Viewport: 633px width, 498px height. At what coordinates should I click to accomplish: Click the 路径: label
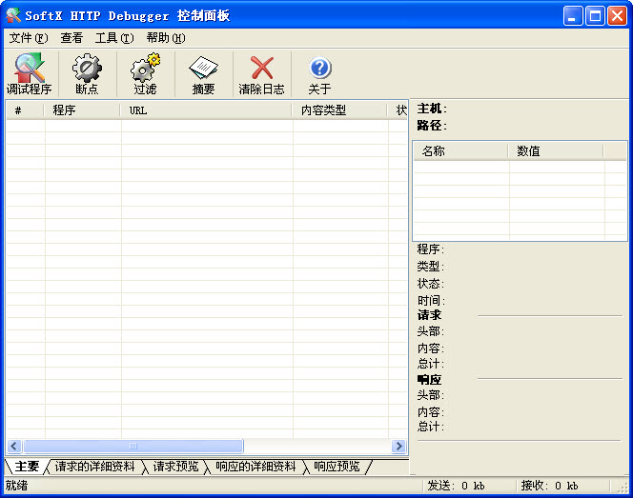tap(432, 126)
